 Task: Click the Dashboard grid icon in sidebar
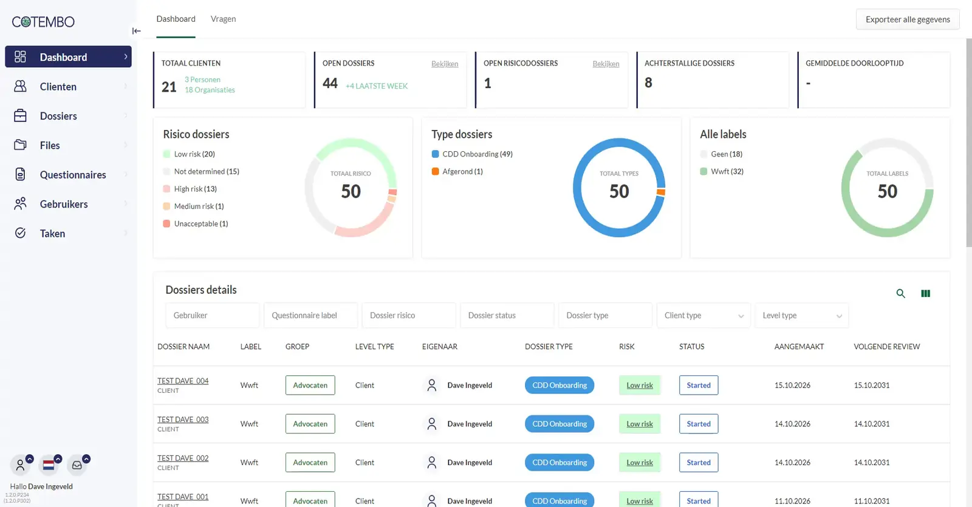[20, 56]
